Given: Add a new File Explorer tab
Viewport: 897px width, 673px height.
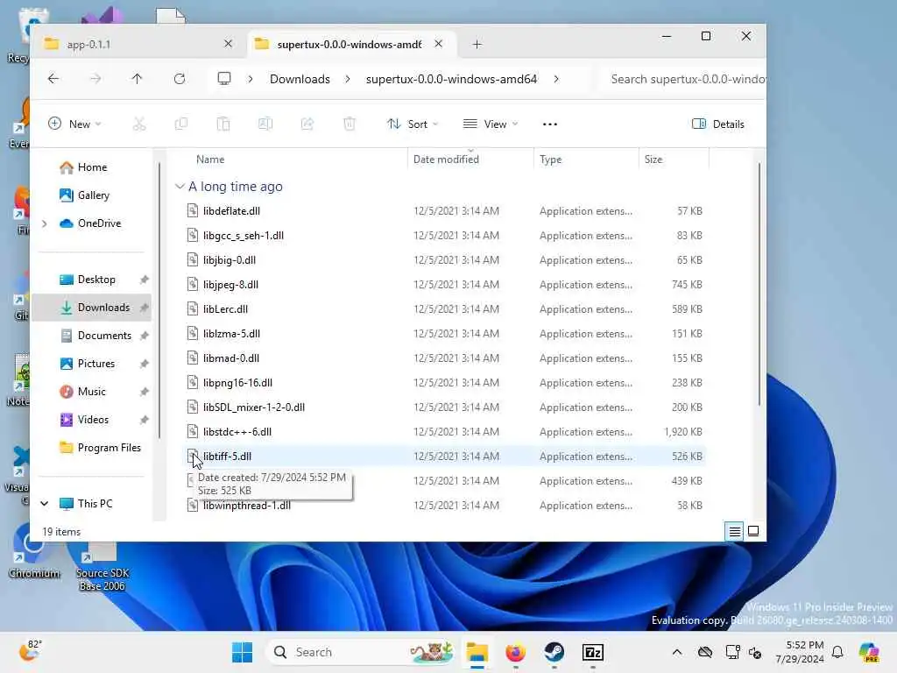Looking at the screenshot, I should [477, 44].
